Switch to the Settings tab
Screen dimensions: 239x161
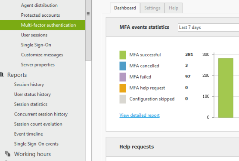(x=152, y=8)
